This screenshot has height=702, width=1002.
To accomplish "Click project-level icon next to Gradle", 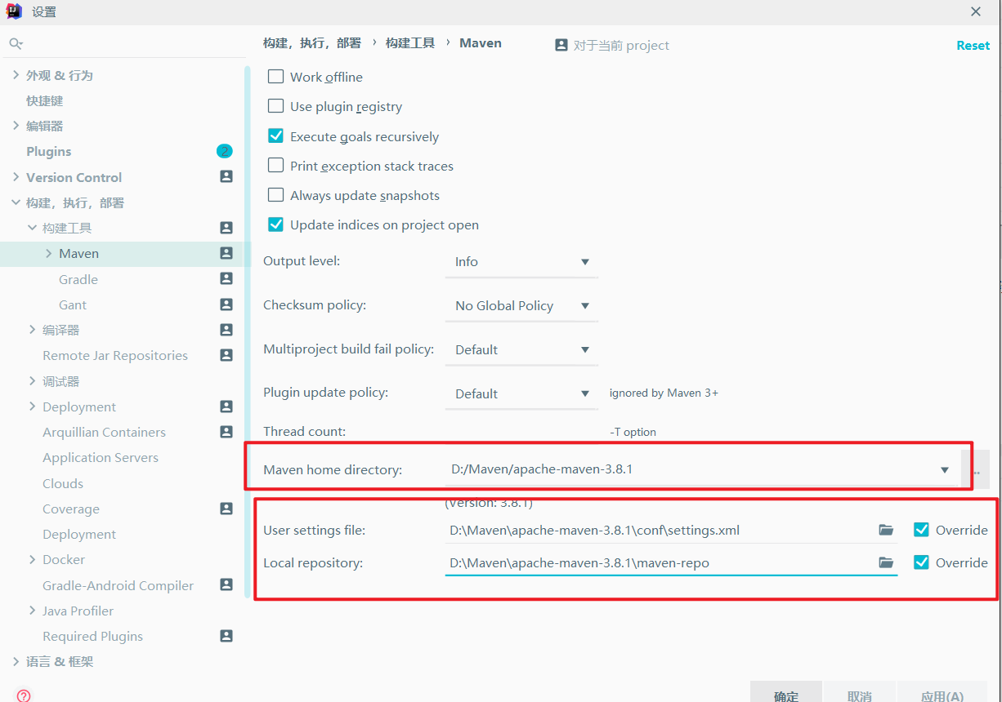I will click(226, 278).
